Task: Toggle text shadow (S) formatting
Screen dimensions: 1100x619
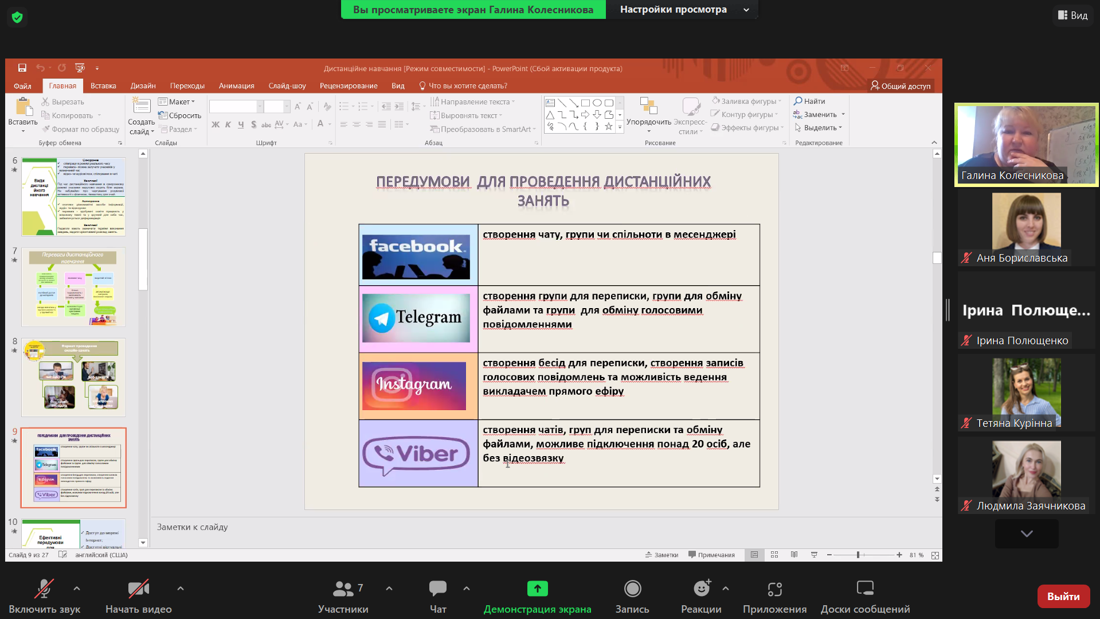Action: point(253,124)
